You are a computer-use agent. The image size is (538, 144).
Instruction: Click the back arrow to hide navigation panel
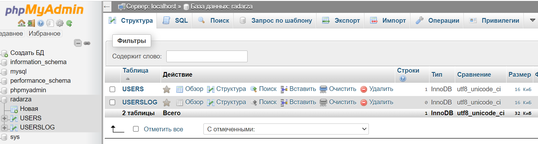[107, 6]
